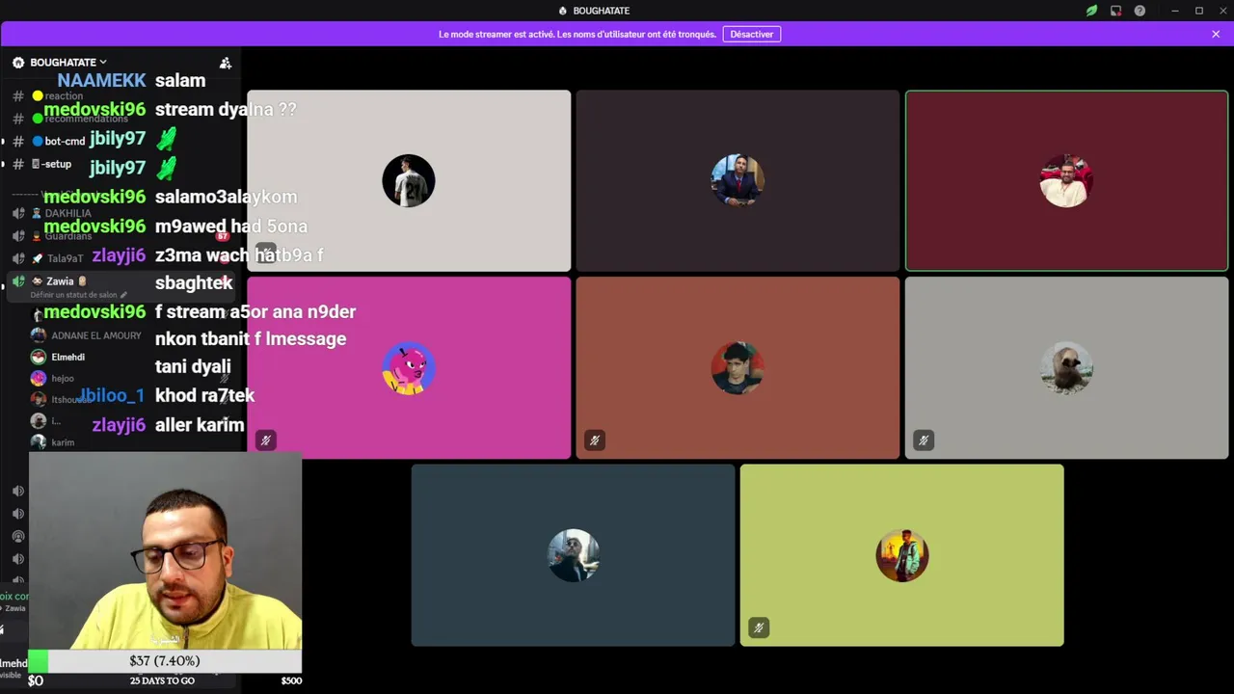Click the muted mic icon on gray tile

pyautogui.click(x=924, y=440)
